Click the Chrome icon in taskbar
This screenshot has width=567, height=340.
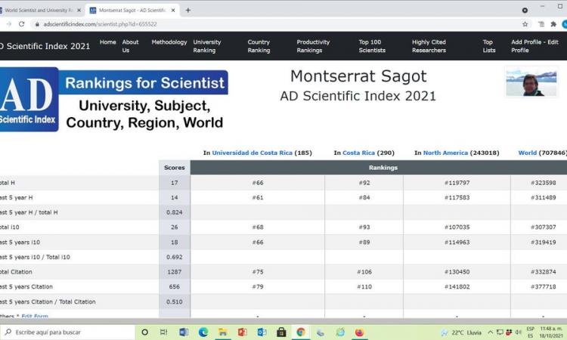301,332
